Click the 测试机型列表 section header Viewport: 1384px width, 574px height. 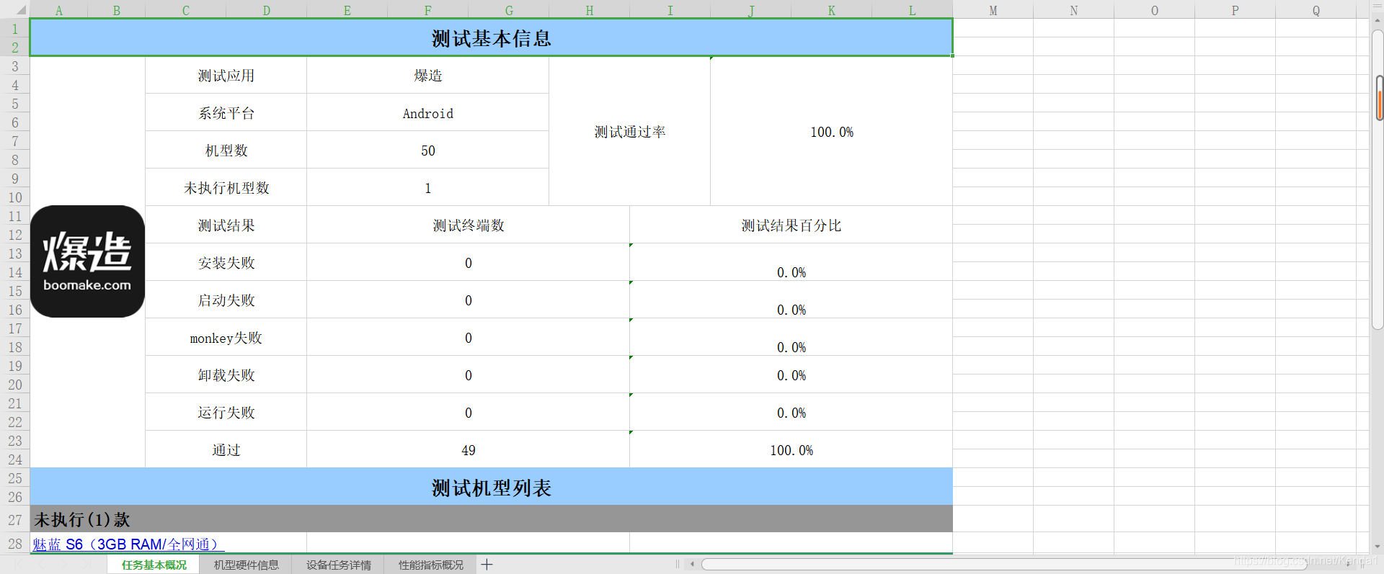[491, 487]
